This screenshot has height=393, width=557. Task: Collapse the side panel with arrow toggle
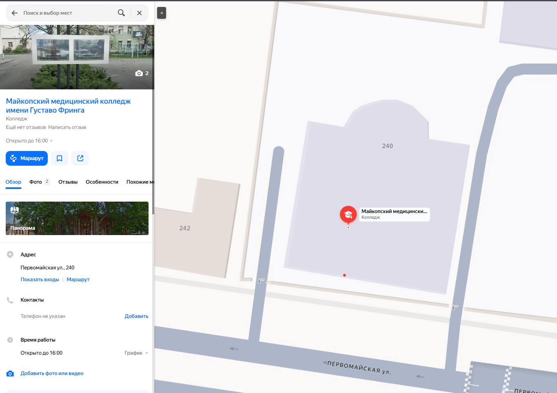pos(162,13)
